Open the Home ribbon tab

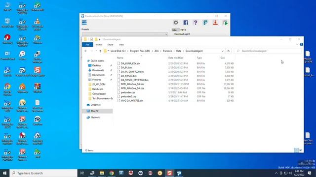(99, 45)
